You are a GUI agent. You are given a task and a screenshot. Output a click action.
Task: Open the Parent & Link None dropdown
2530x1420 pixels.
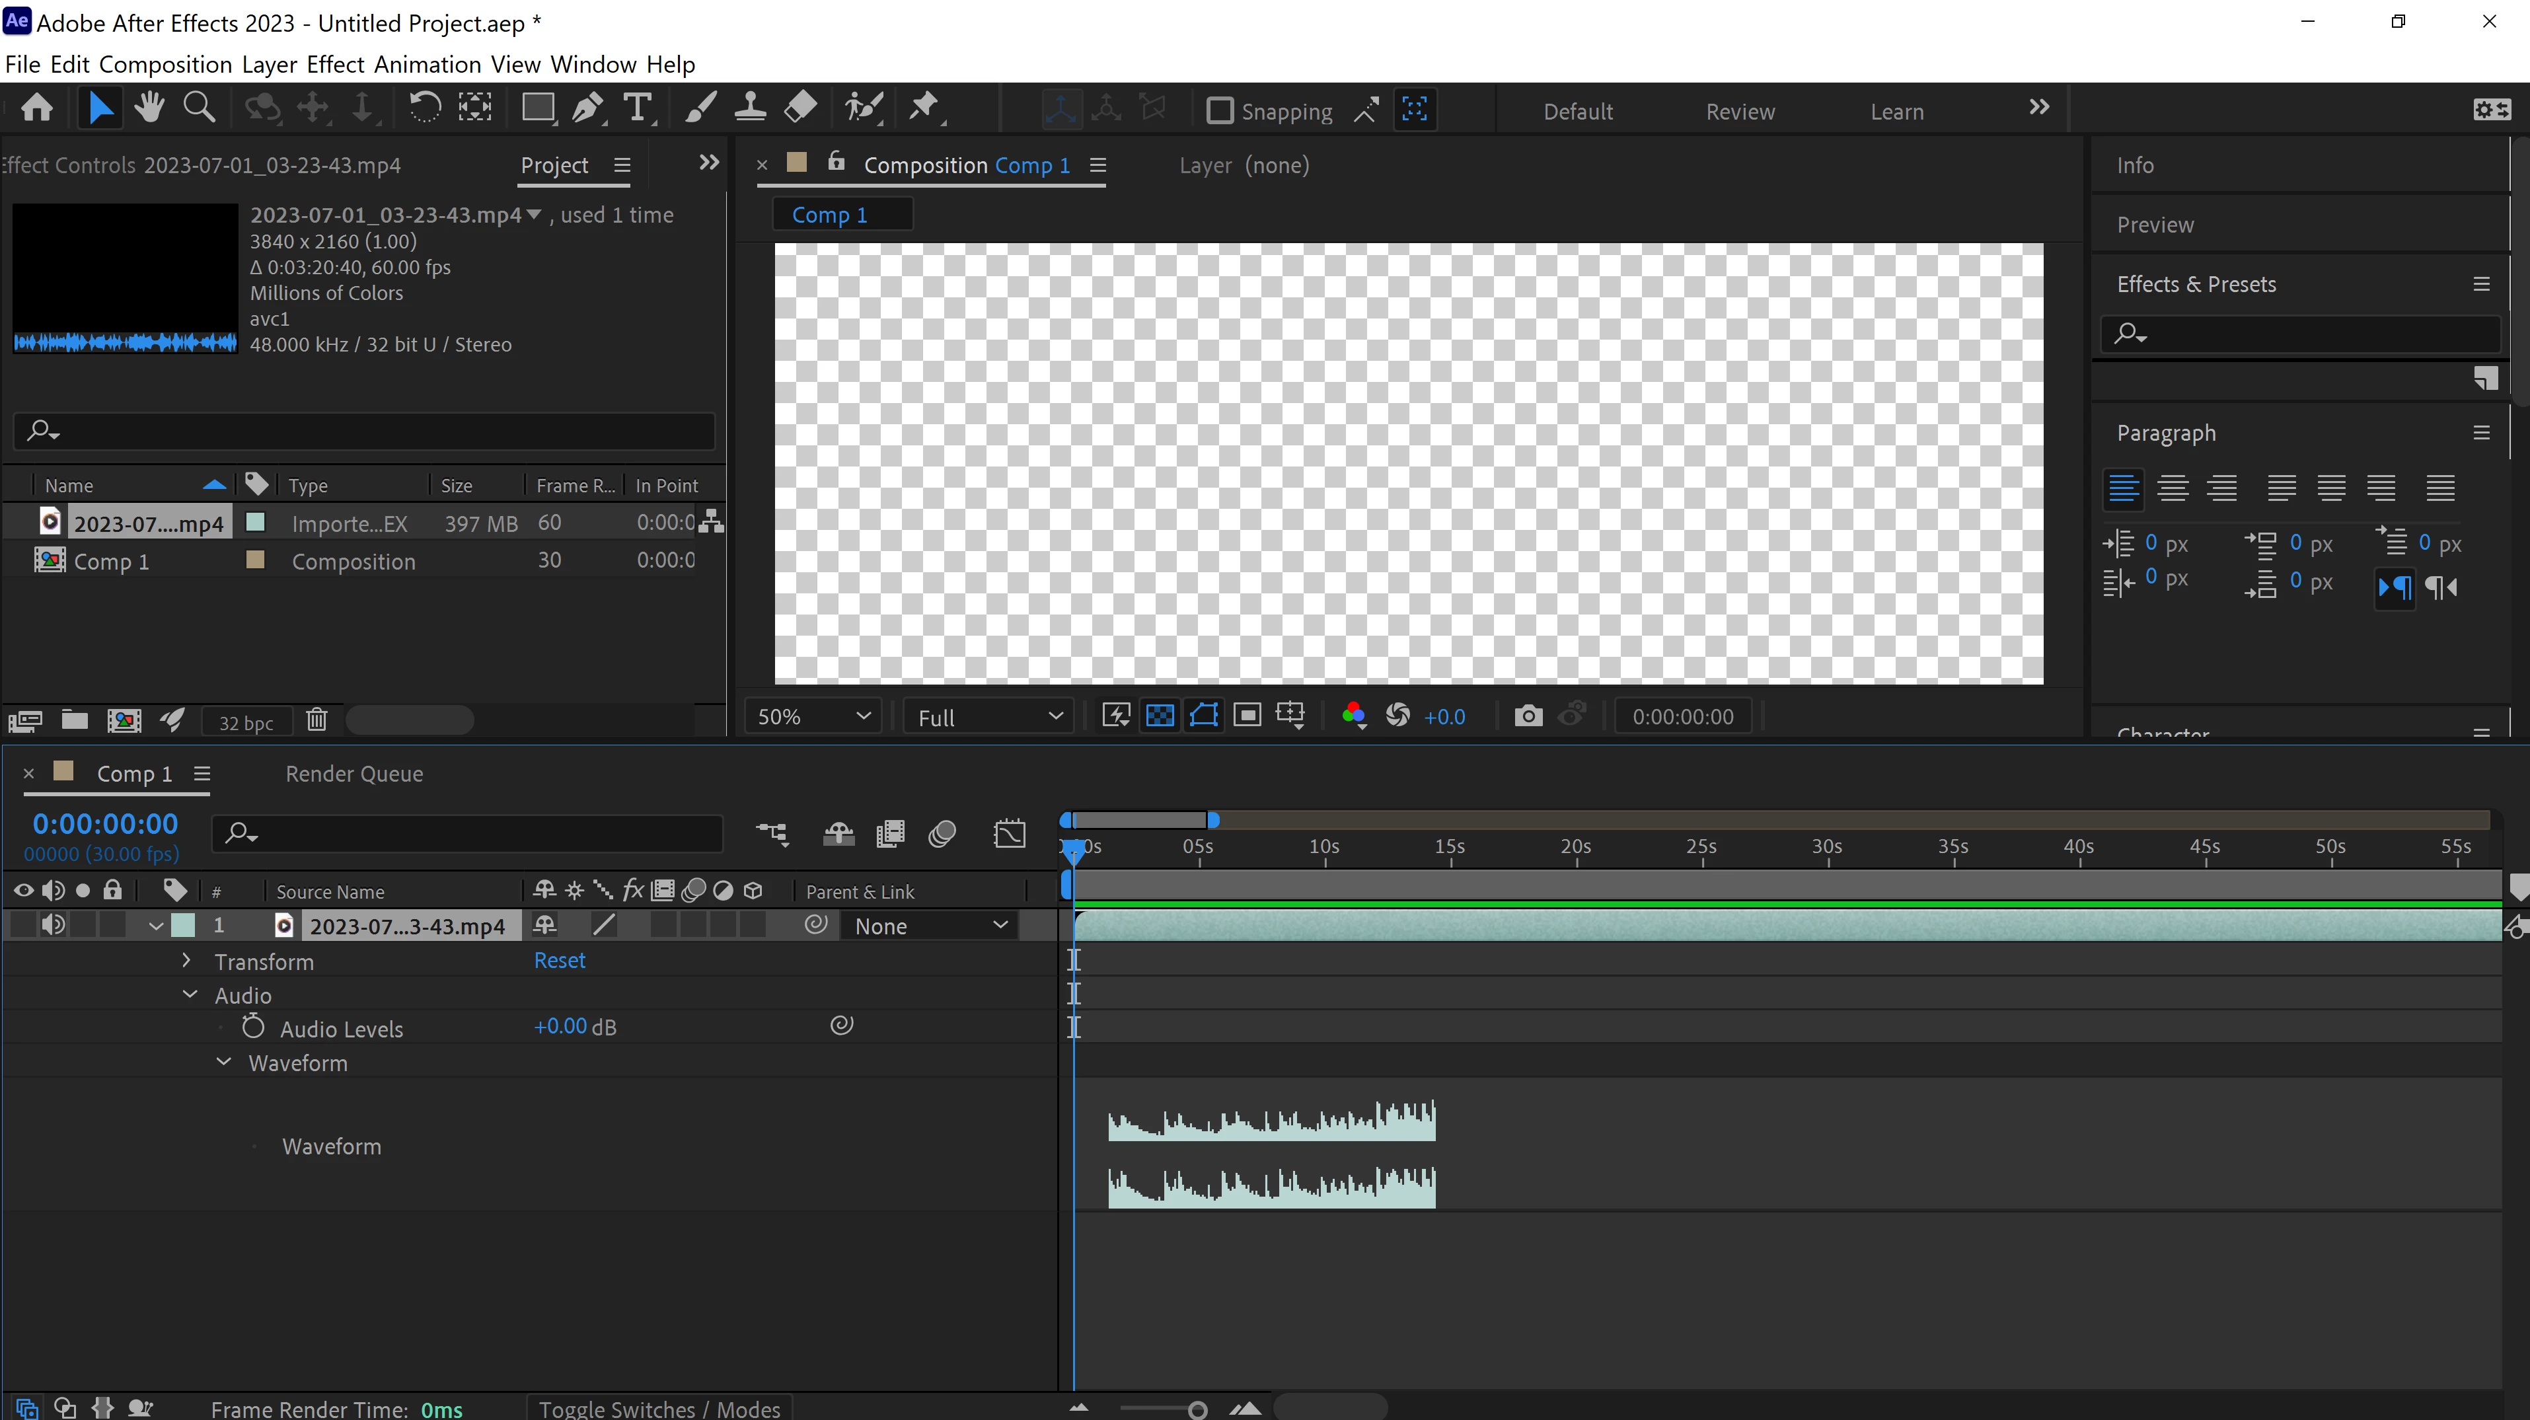tap(929, 925)
